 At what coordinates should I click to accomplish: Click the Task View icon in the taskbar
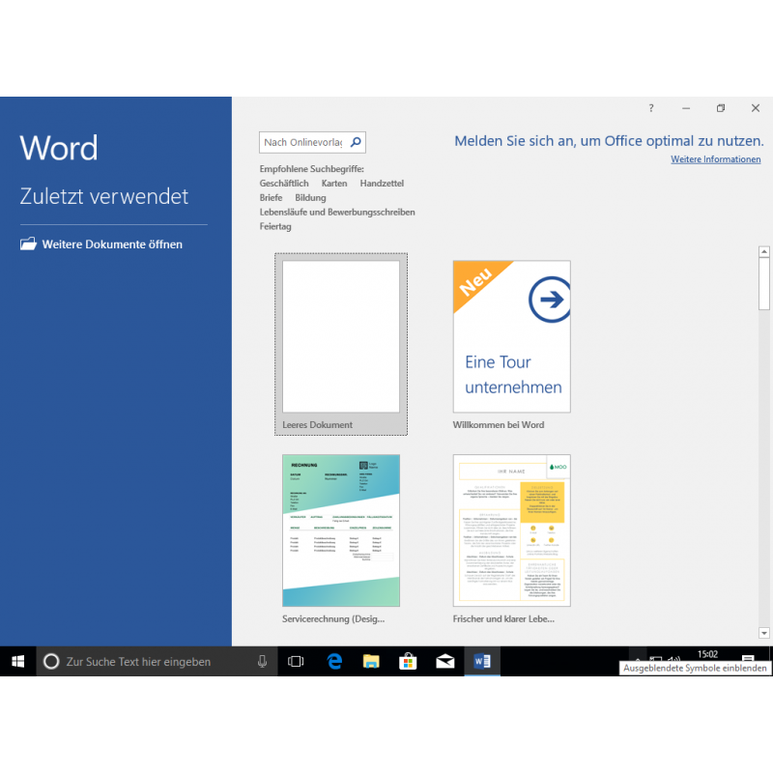click(297, 662)
